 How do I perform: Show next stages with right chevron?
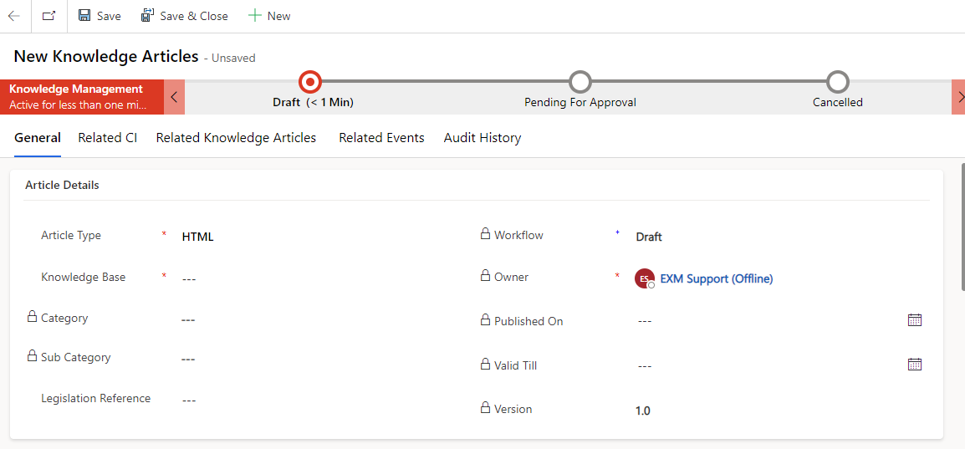(959, 97)
